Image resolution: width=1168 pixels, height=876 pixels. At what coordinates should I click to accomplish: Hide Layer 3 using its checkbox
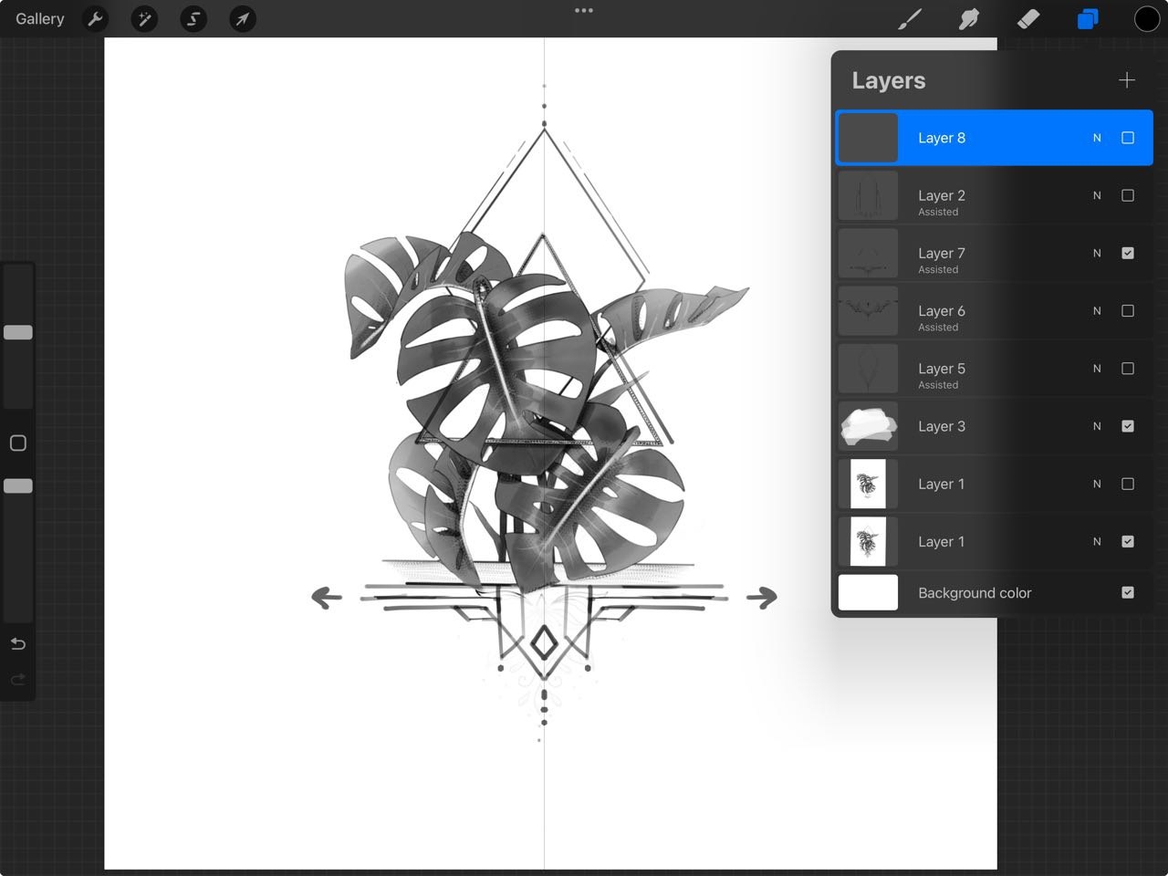(x=1128, y=426)
